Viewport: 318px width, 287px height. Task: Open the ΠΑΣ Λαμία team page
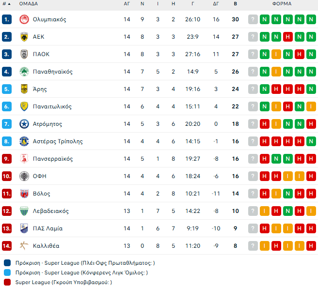[x=48, y=228]
